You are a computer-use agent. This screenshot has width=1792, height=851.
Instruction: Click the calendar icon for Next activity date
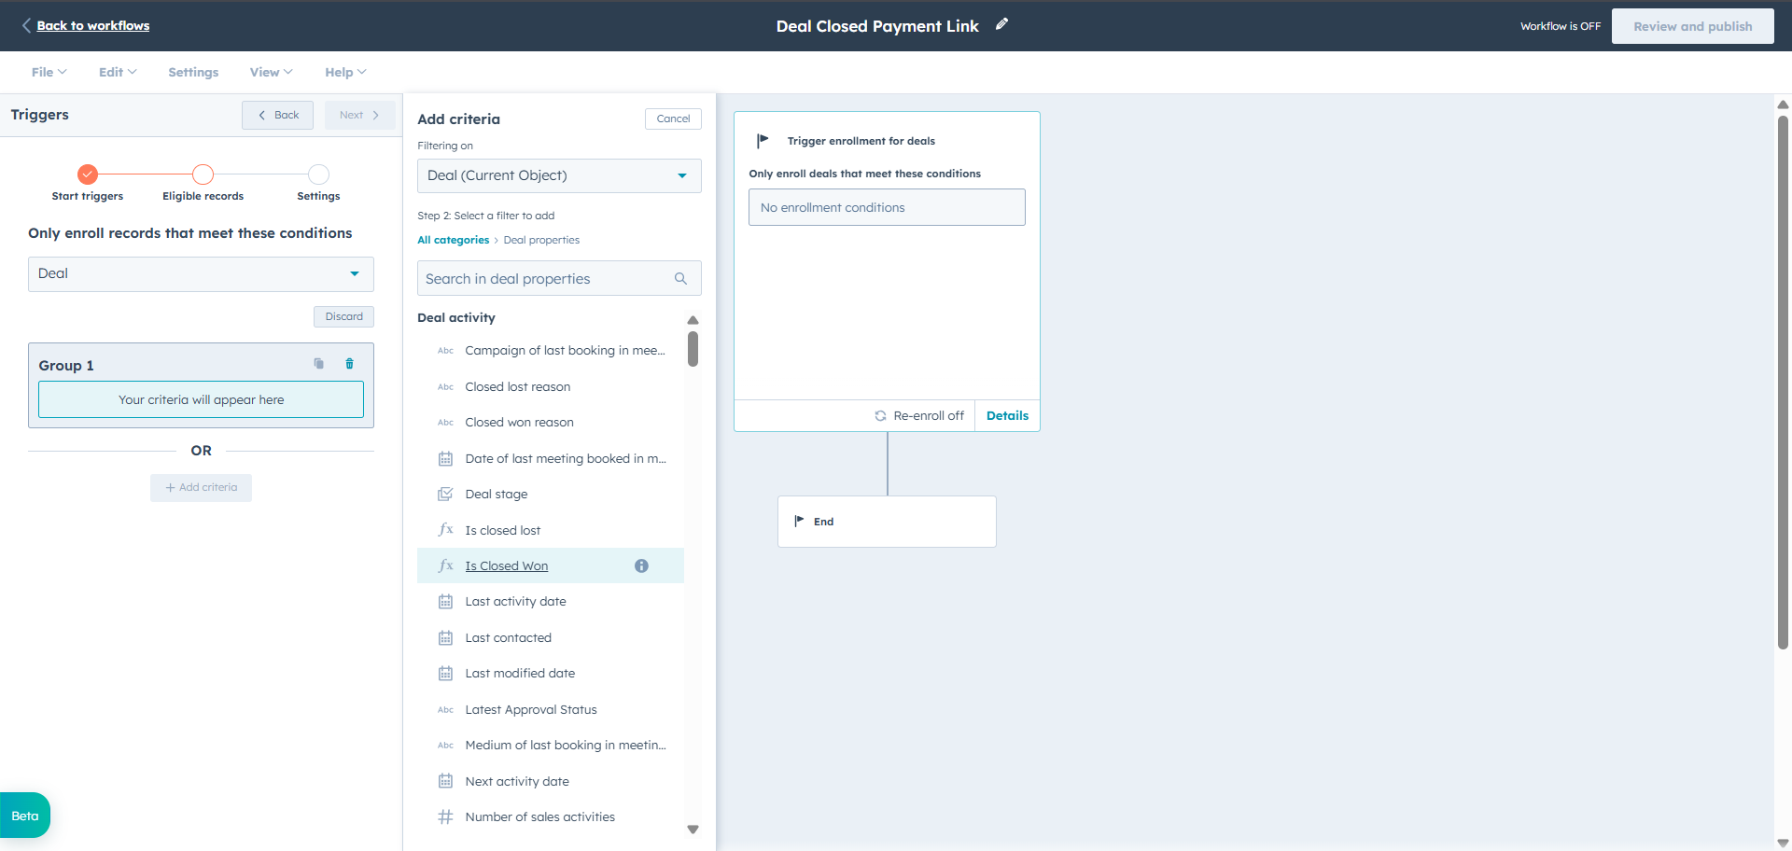445,782
